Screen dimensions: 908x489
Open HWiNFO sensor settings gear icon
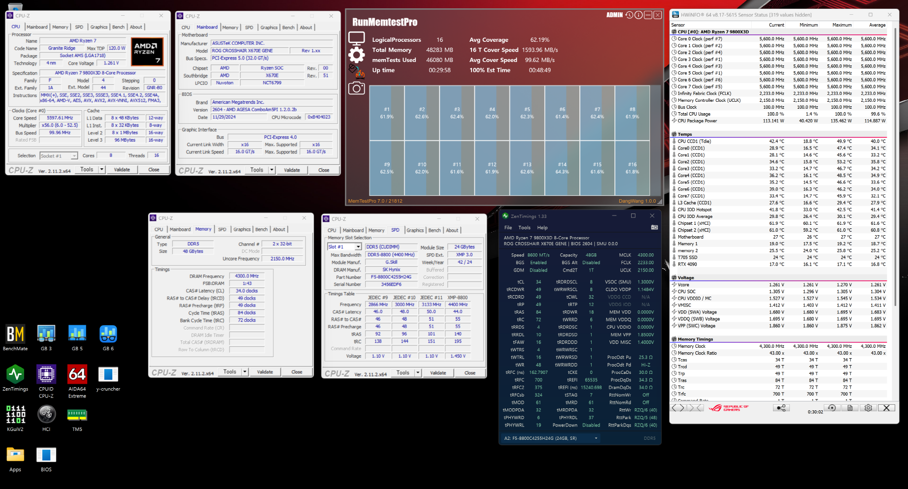click(868, 408)
